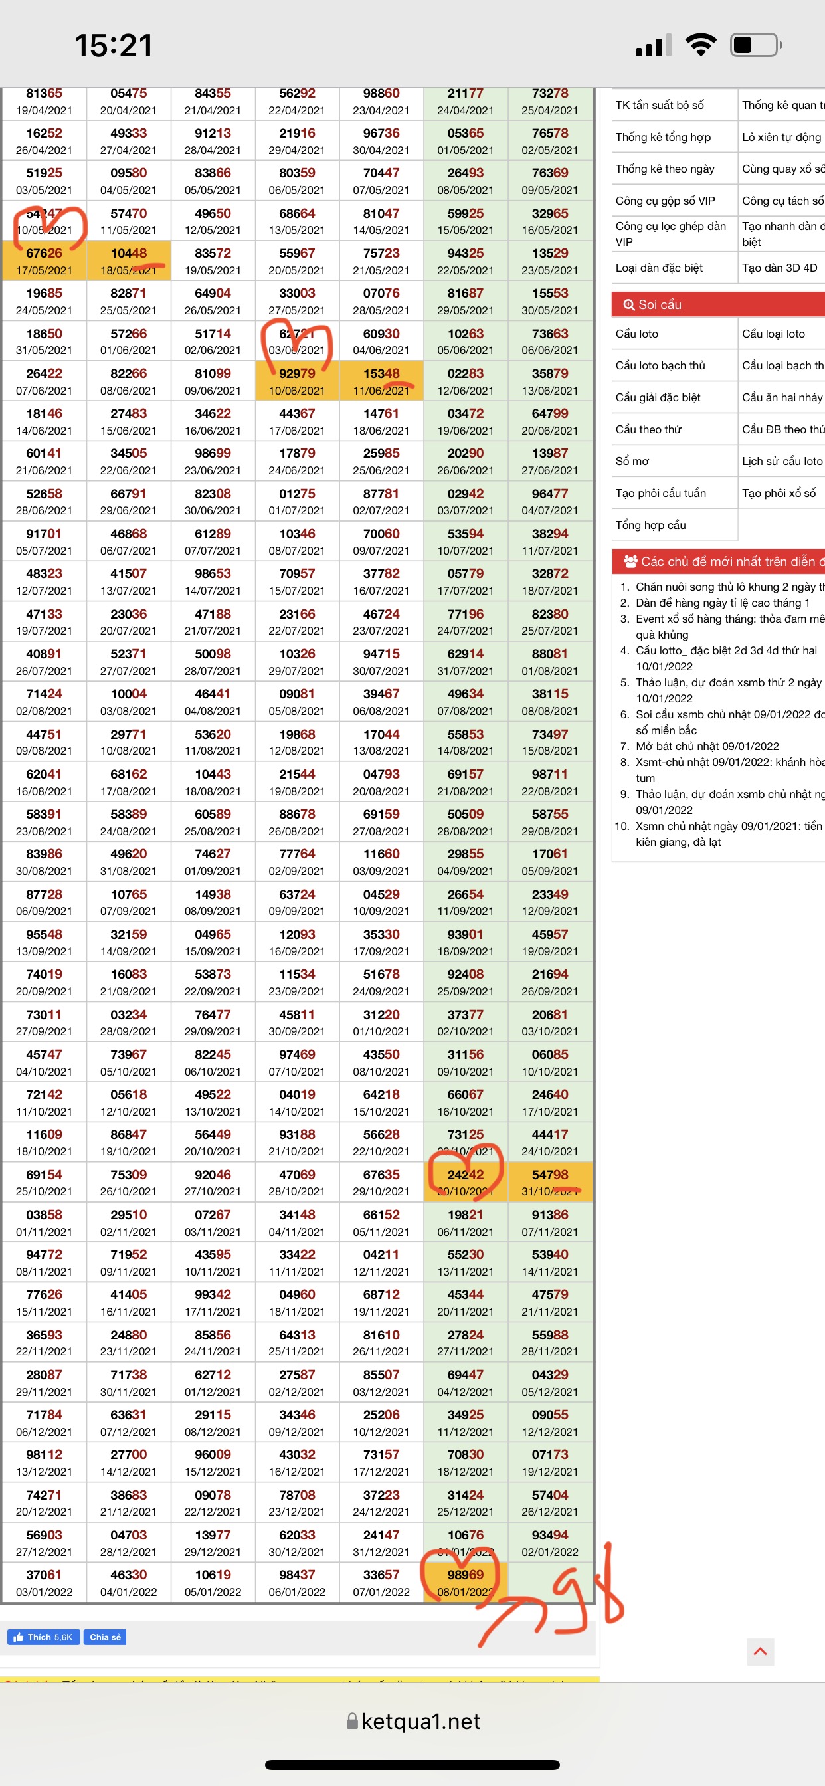Open topic Dàn đề hàng ngày tỉ lệ cao
This screenshot has width=825, height=1786.
(x=723, y=603)
